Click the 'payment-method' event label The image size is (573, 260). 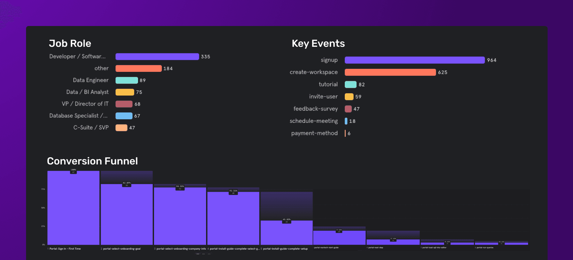(314, 133)
